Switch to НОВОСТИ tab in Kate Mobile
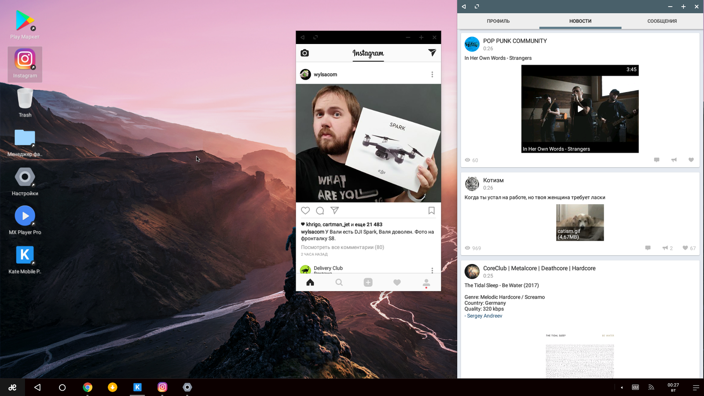 tap(580, 21)
